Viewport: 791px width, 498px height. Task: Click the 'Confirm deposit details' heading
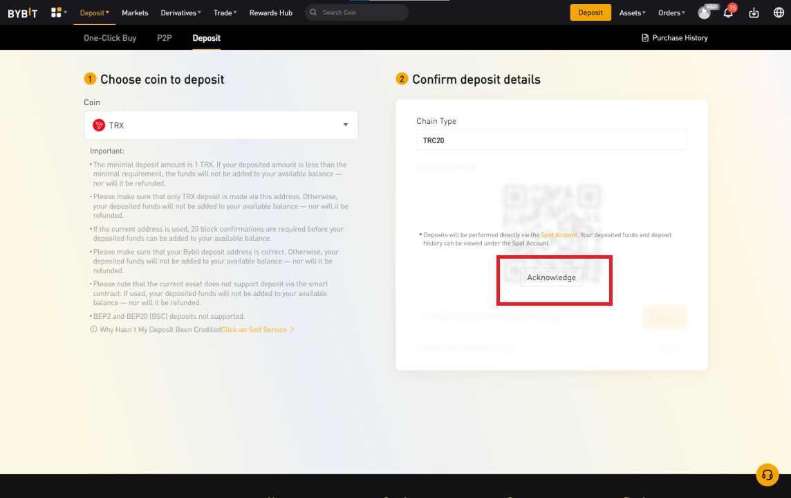pyautogui.click(x=476, y=80)
